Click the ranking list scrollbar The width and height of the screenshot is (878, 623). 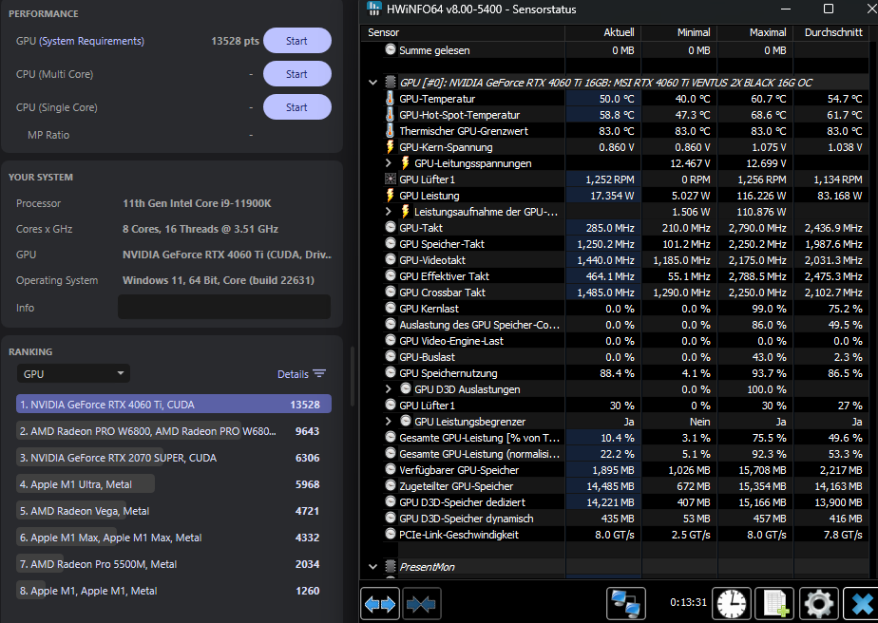tap(352, 376)
